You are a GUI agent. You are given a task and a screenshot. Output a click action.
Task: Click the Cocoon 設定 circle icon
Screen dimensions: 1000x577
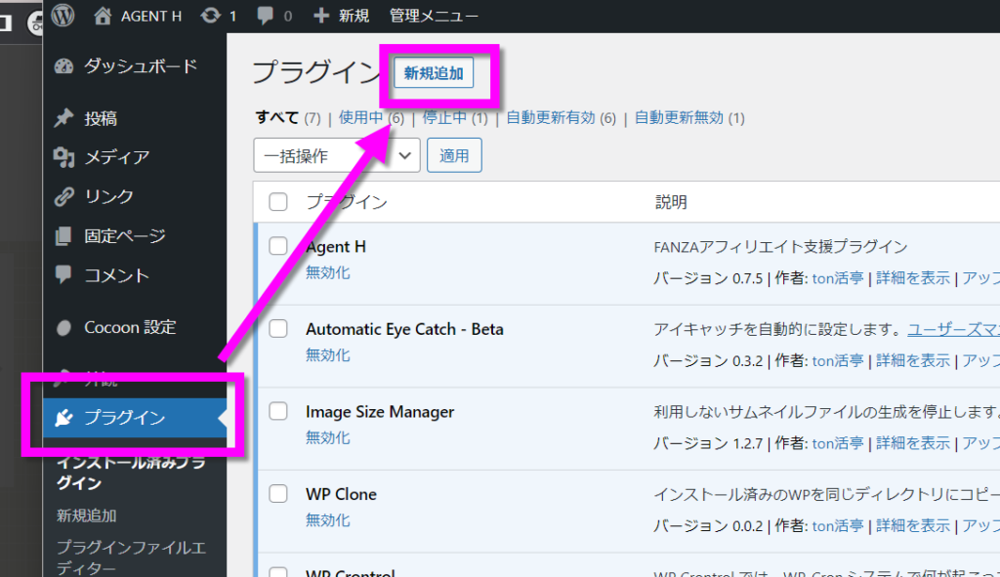click(x=63, y=328)
